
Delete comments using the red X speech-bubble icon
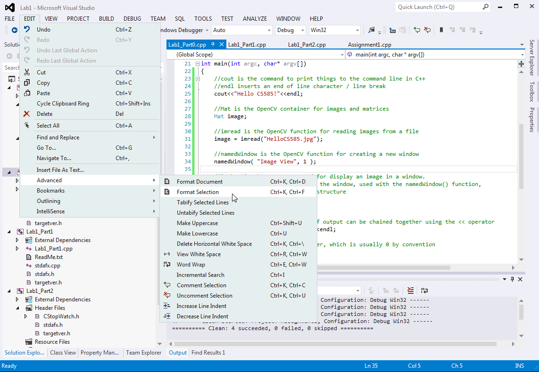pyautogui.click(x=427, y=30)
